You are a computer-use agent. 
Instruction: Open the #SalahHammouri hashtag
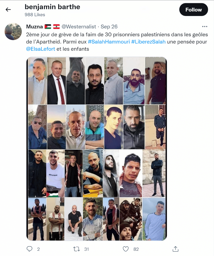click(109, 42)
